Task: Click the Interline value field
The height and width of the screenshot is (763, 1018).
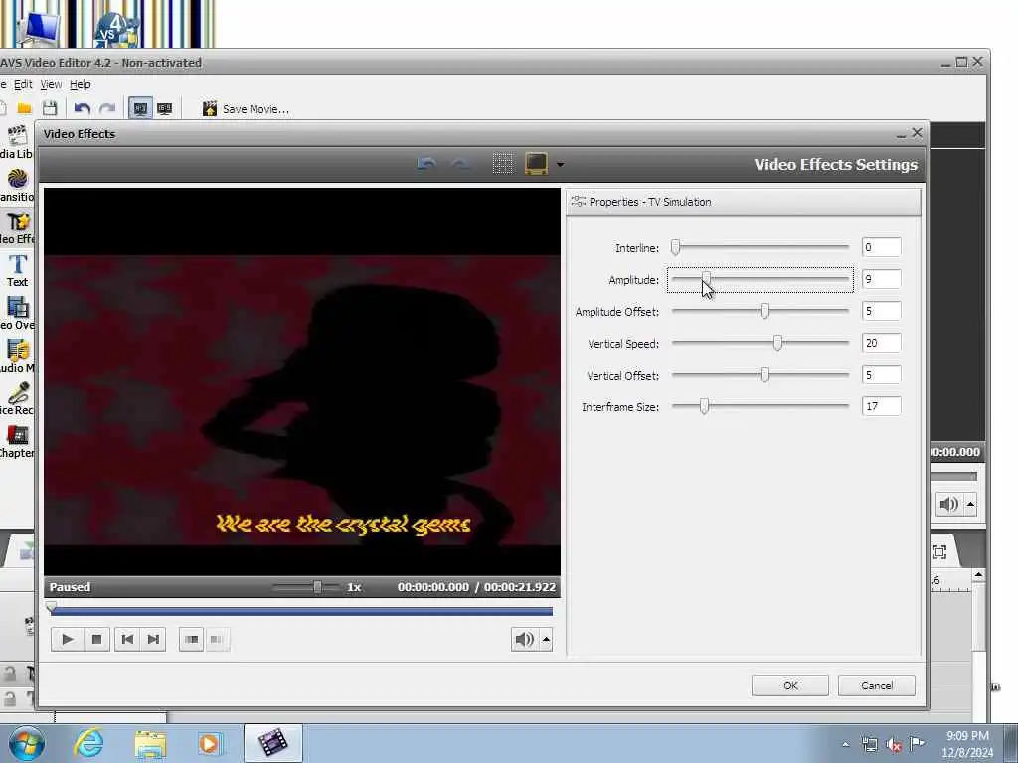Action: (881, 247)
